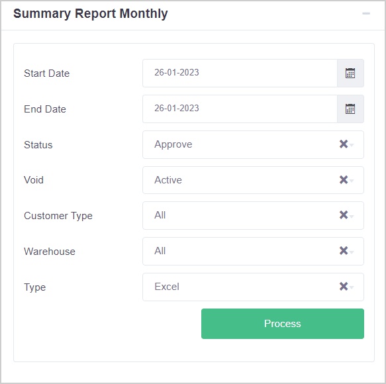Clear the Void selection with its X

344,179
